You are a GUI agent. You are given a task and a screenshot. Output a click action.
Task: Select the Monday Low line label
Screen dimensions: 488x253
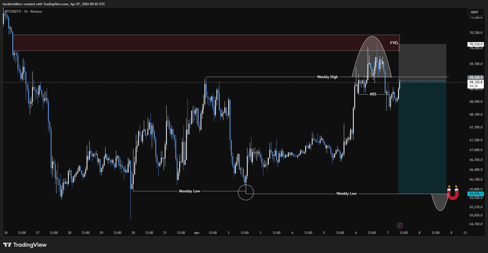point(190,191)
